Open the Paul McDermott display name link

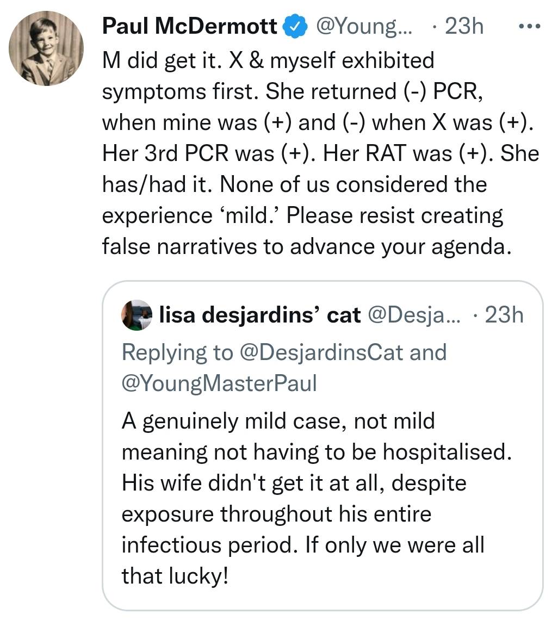tap(189, 27)
